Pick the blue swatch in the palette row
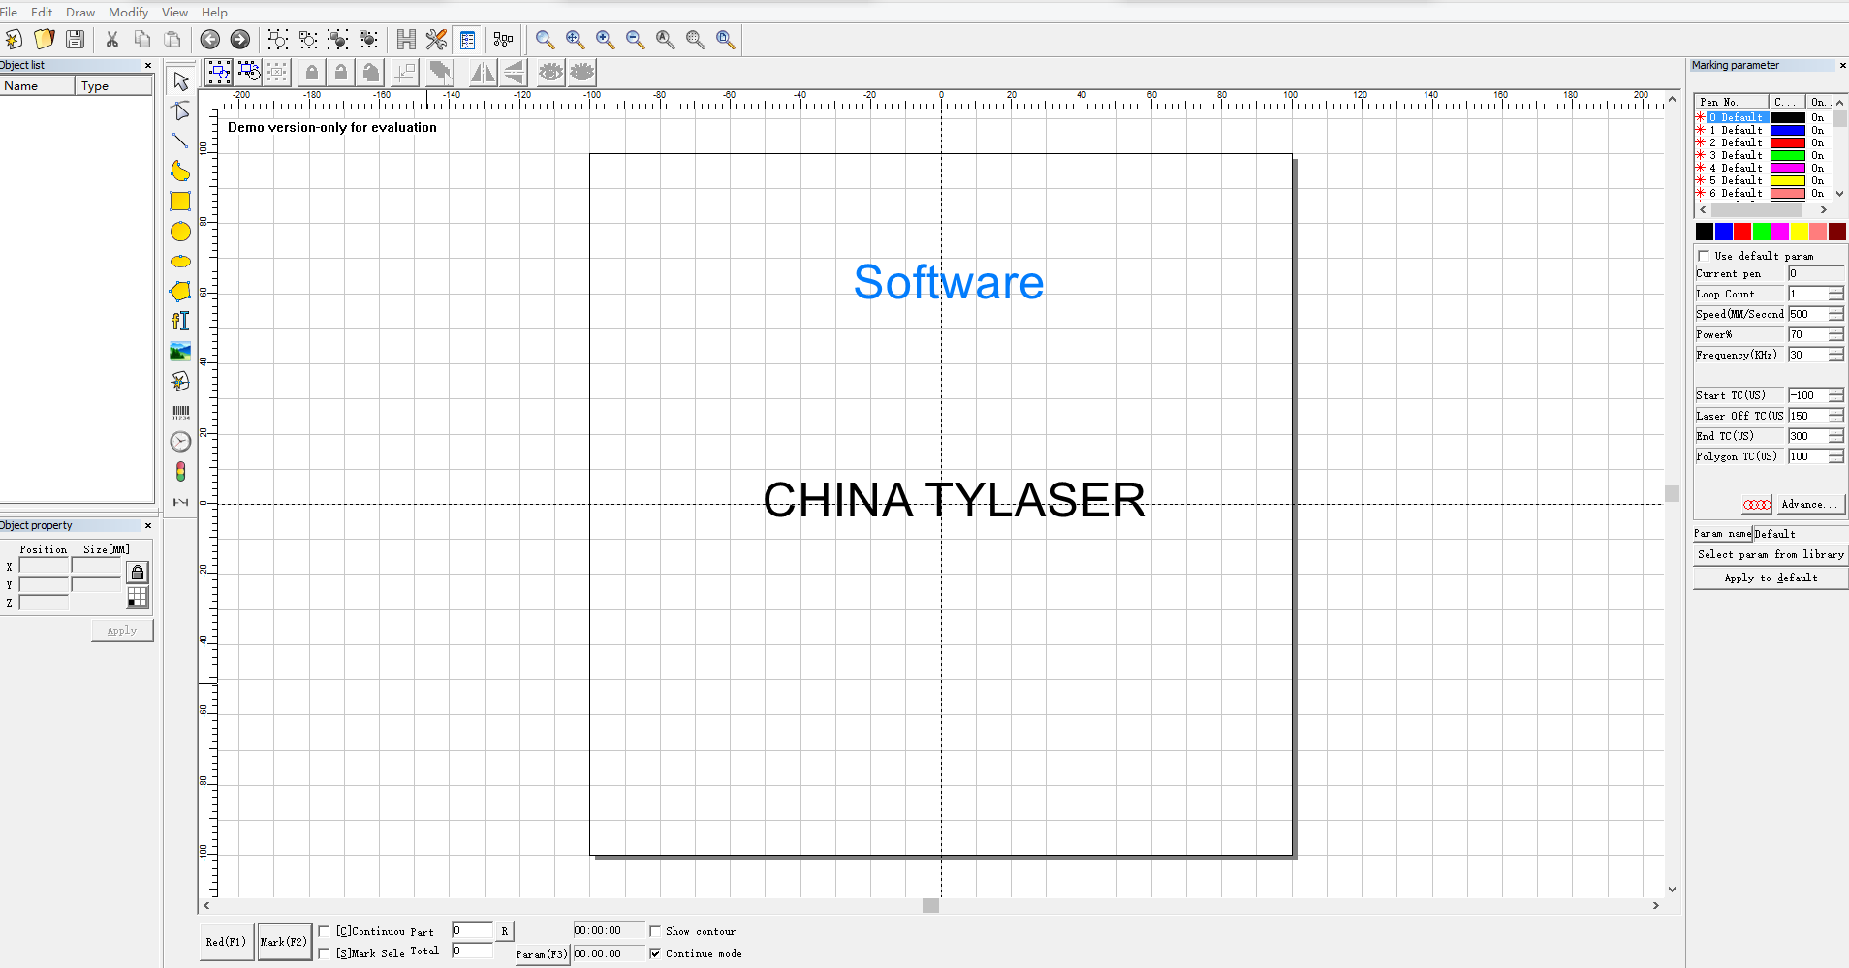Viewport: 1849px width, 968px height. click(x=1724, y=231)
